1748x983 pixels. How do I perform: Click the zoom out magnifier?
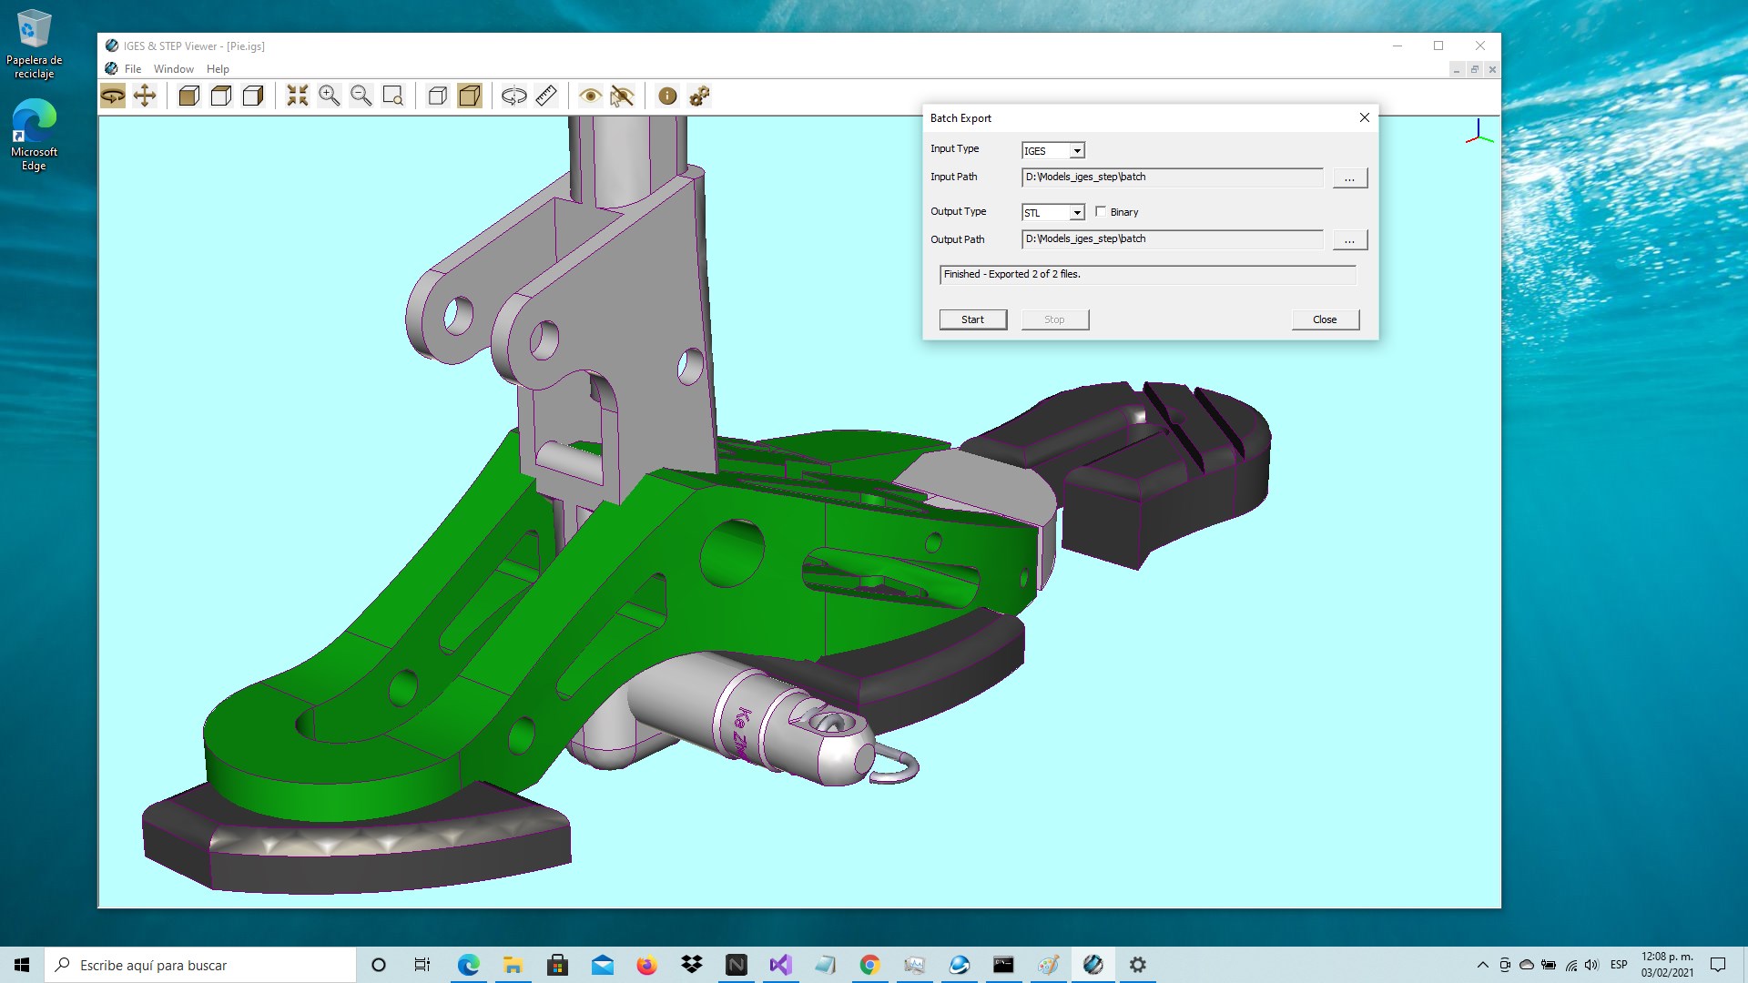(361, 96)
